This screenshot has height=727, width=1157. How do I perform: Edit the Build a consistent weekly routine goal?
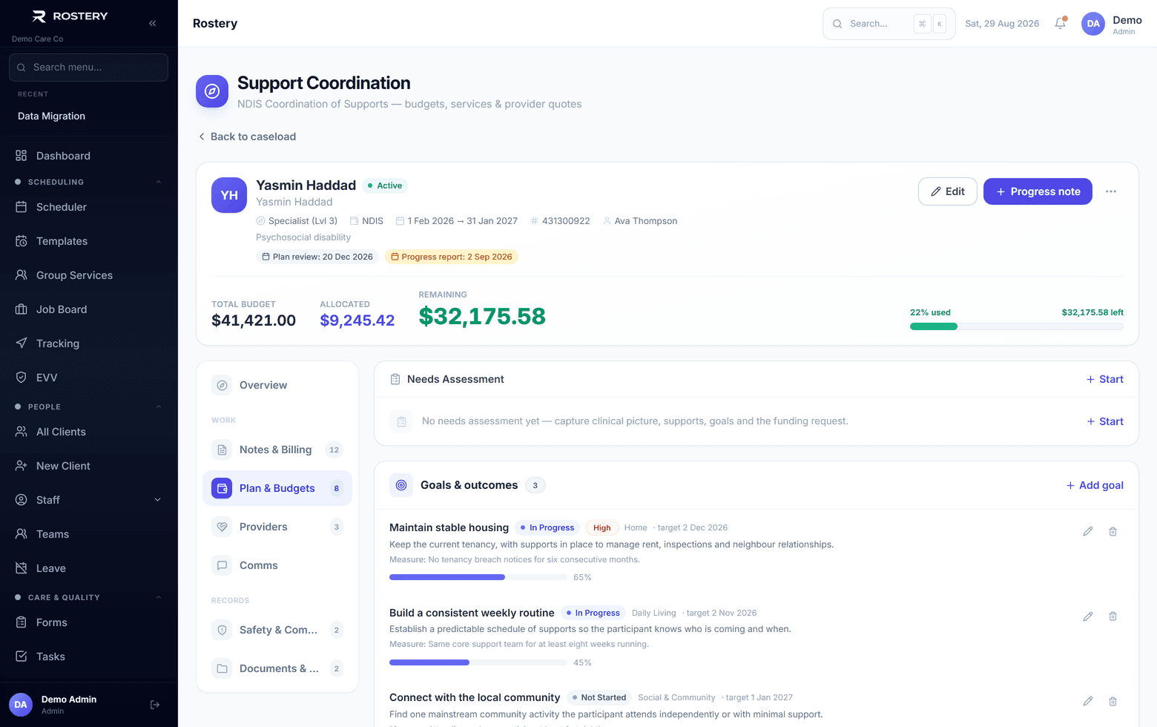click(x=1088, y=616)
